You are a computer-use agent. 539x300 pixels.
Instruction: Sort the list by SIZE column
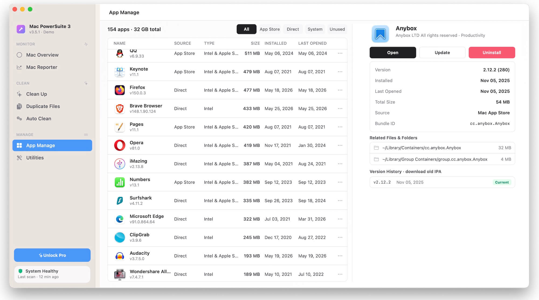pyautogui.click(x=255, y=43)
